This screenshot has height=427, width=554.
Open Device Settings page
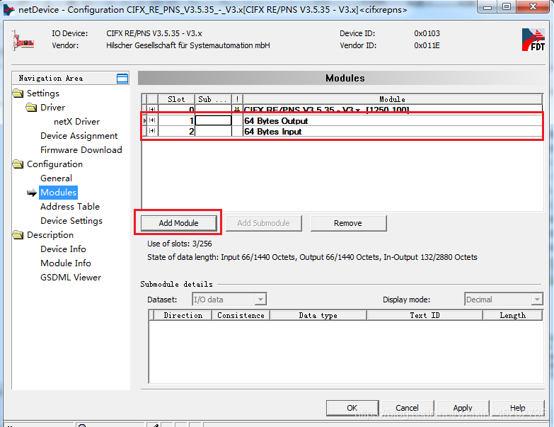click(71, 220)
